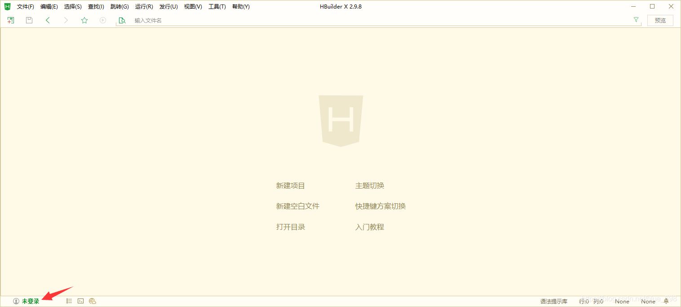Click 主题切换 to switch theme

click(x=369, y=185)
